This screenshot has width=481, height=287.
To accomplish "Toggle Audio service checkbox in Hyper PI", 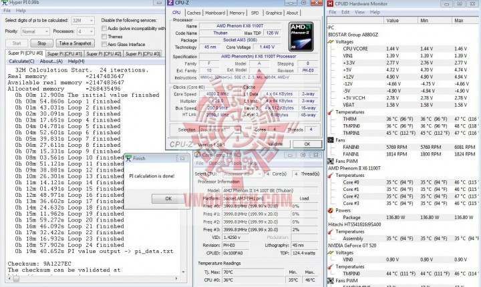I will pyautogui.click(x=104, y=28).
